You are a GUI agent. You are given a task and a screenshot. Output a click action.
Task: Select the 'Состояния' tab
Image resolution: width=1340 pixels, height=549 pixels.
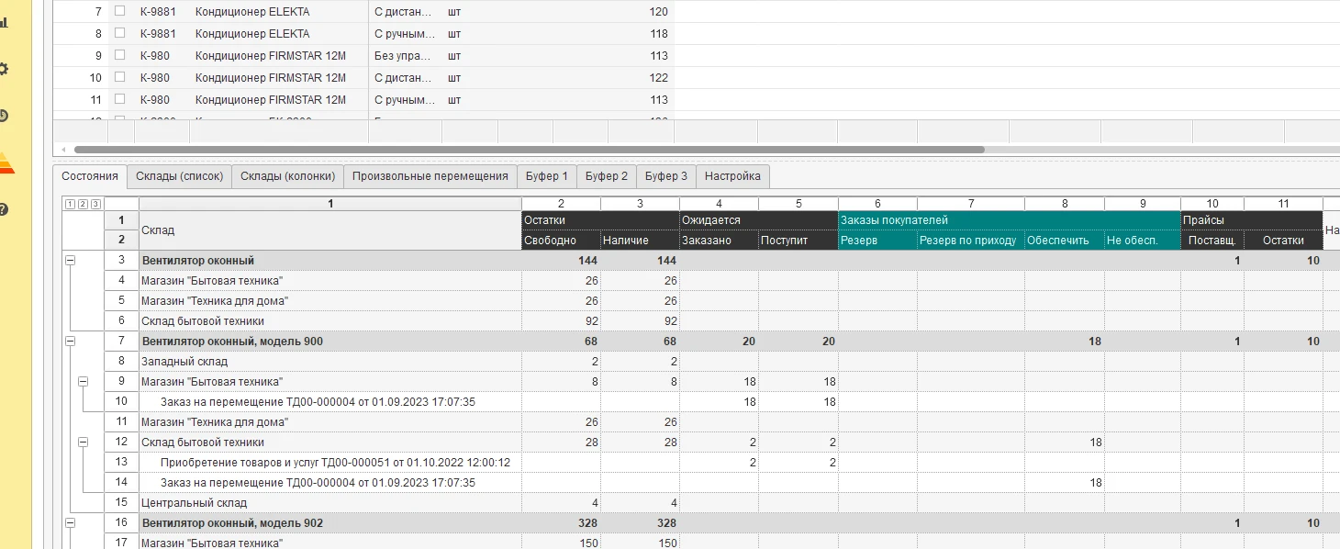[x=90, y=176]
